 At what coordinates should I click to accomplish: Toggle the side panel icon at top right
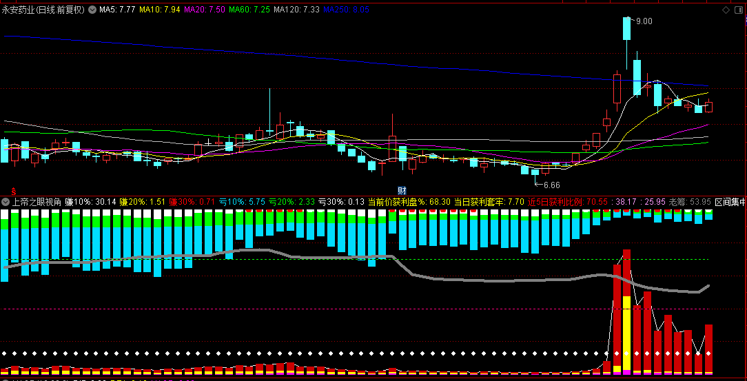739,10
